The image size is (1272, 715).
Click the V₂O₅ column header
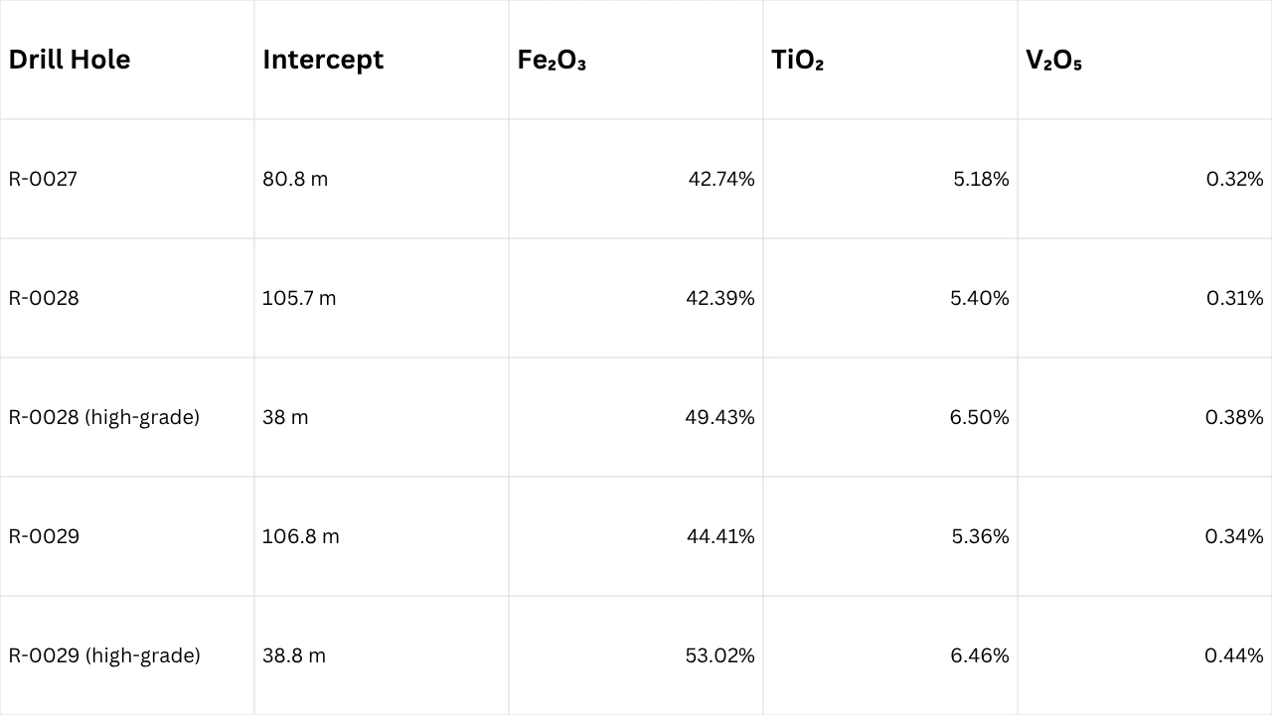(1053, 60)
